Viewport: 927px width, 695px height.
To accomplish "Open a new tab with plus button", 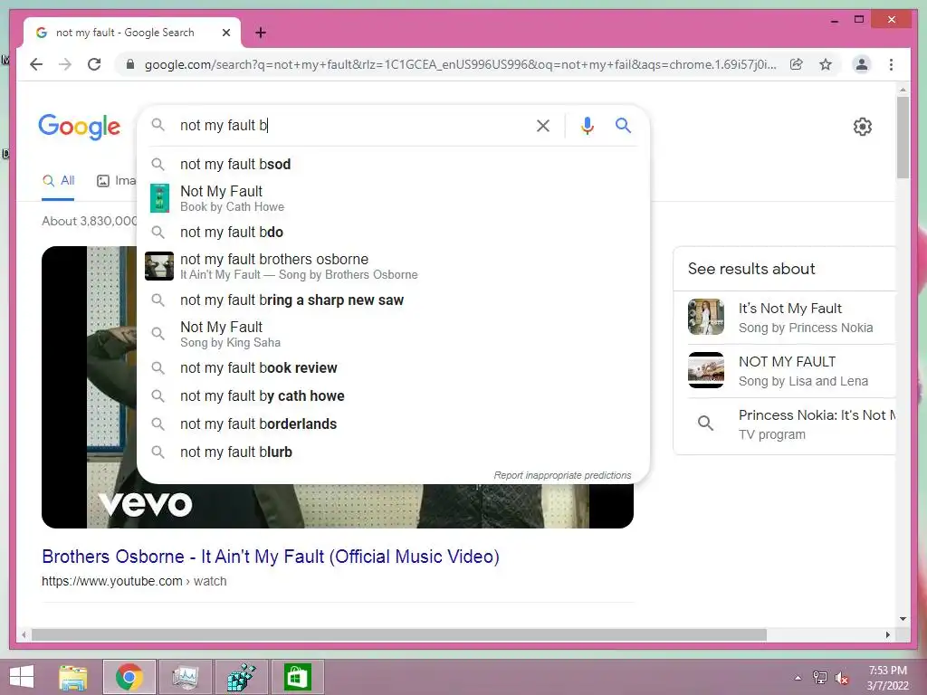I will (261, 33).
